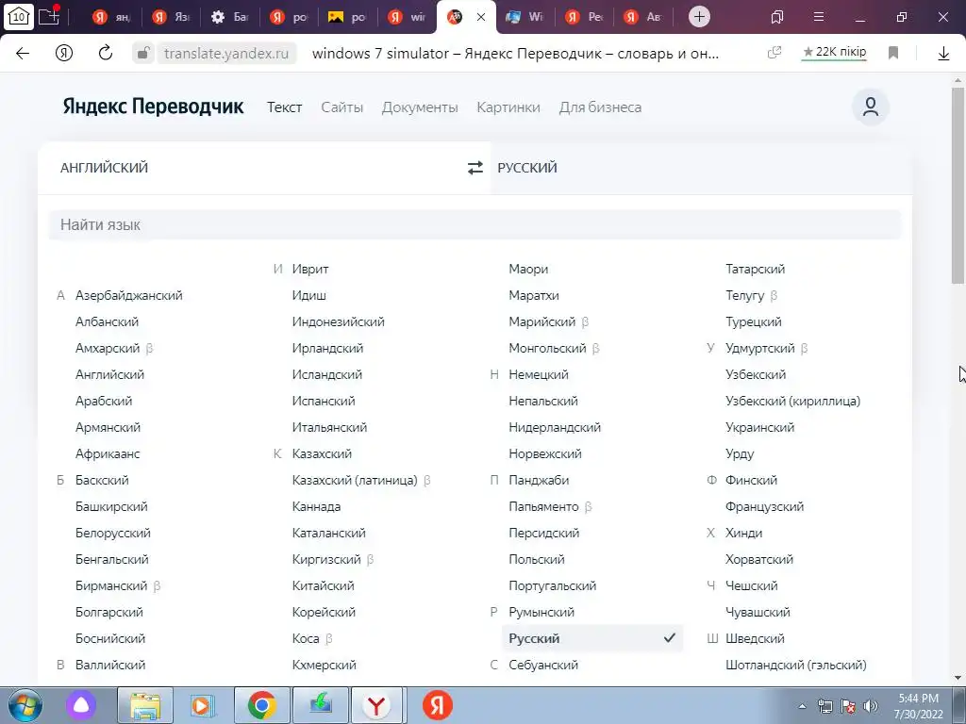Click the page vertical scrollbar thumb
The width and height of the screenshot is (966, 724).
(x=958, y=185)
